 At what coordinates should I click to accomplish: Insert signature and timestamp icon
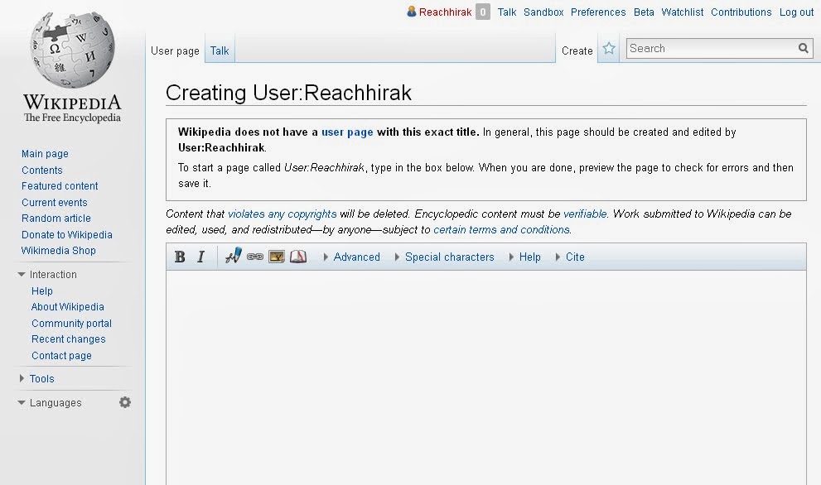[x=233, y=256]
